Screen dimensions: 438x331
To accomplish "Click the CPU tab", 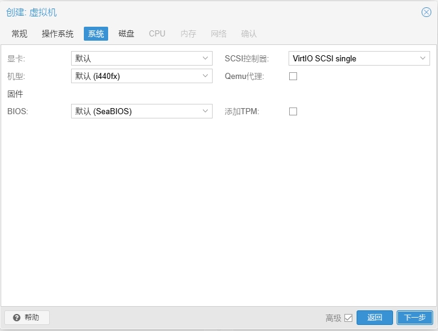I will (157, 33).
